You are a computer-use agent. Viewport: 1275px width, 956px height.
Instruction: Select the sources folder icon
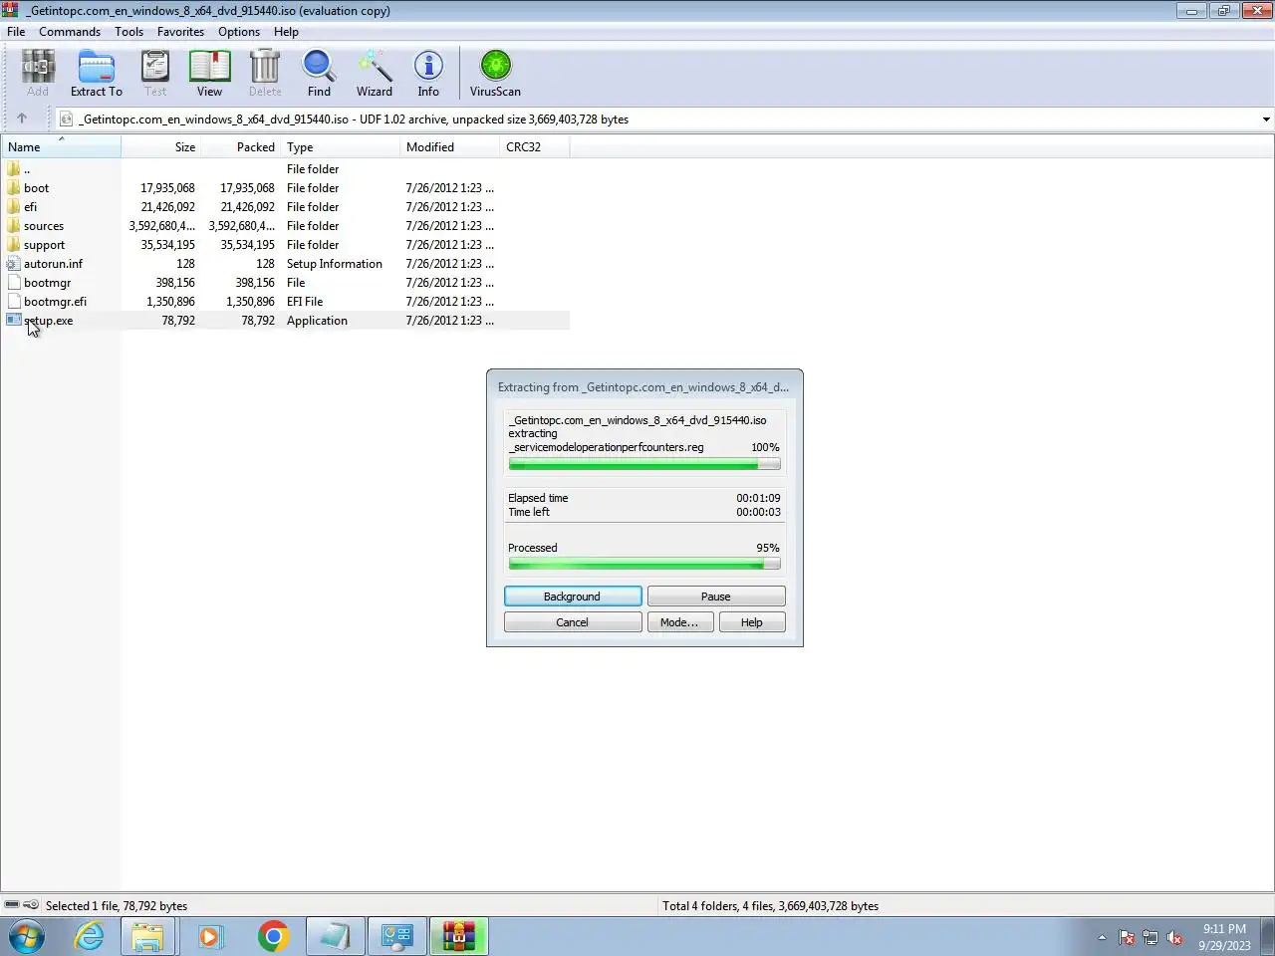tap(13, 225)
